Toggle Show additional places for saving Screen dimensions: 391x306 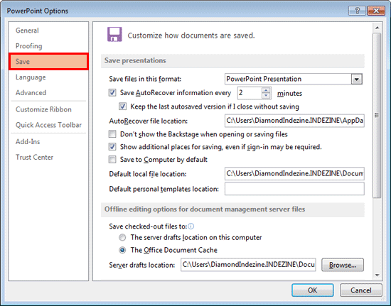point(112,147)
